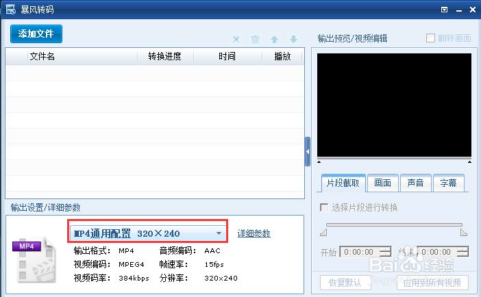Click the preview right position marker
481x297 pixels.
coord(469,162)
